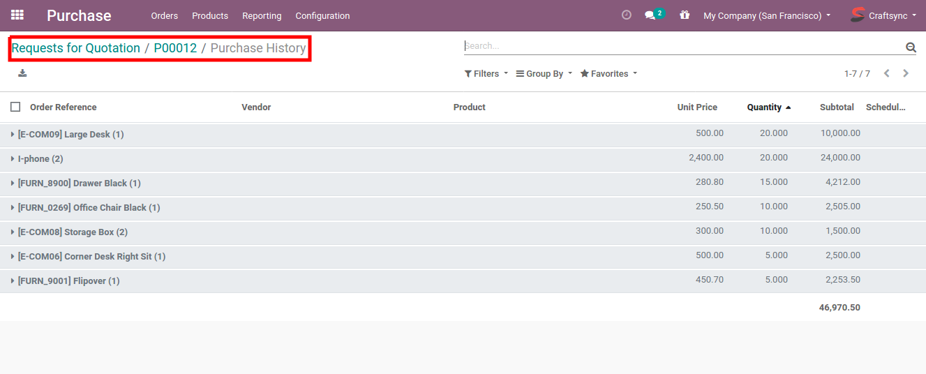Open the Filters dropdown
Image resolution: width=926 pixels, height=374 pixels.
click(x=486, y=73)
